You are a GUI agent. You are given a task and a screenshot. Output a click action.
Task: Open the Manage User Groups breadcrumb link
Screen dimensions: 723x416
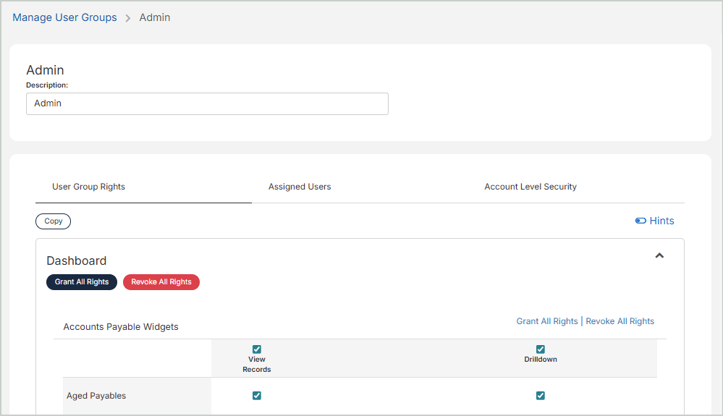pos(64,17)
